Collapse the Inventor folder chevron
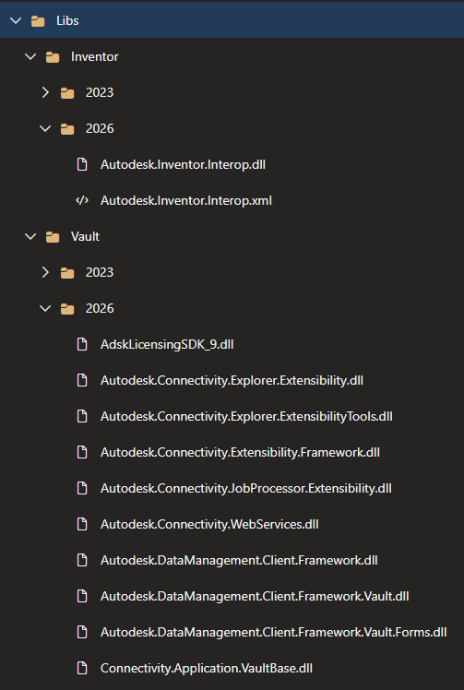 click(x=30, y=57)
